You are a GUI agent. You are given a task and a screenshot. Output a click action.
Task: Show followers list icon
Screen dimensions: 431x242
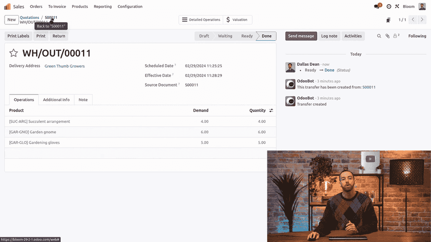(x=396, y=36)
